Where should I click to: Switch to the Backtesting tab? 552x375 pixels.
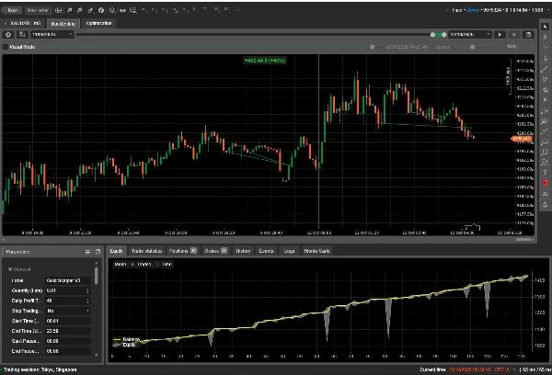pos(63,24)
